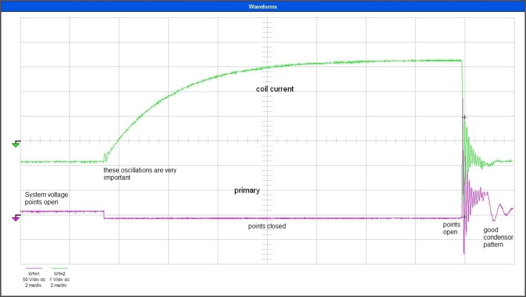Click the 50 V/div dc scale text
Viewport: 526px width, 297px height.
pyautogui.click(x=33, y=279)
